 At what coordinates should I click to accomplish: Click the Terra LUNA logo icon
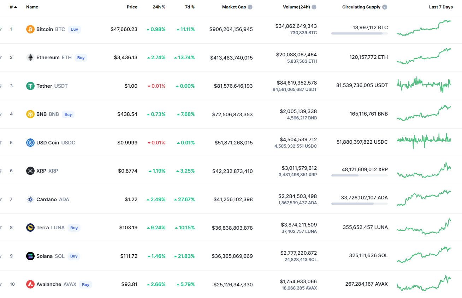[x=30, y=228]
